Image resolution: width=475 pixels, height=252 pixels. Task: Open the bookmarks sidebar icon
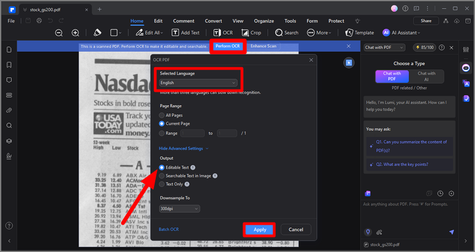(9, 65)
